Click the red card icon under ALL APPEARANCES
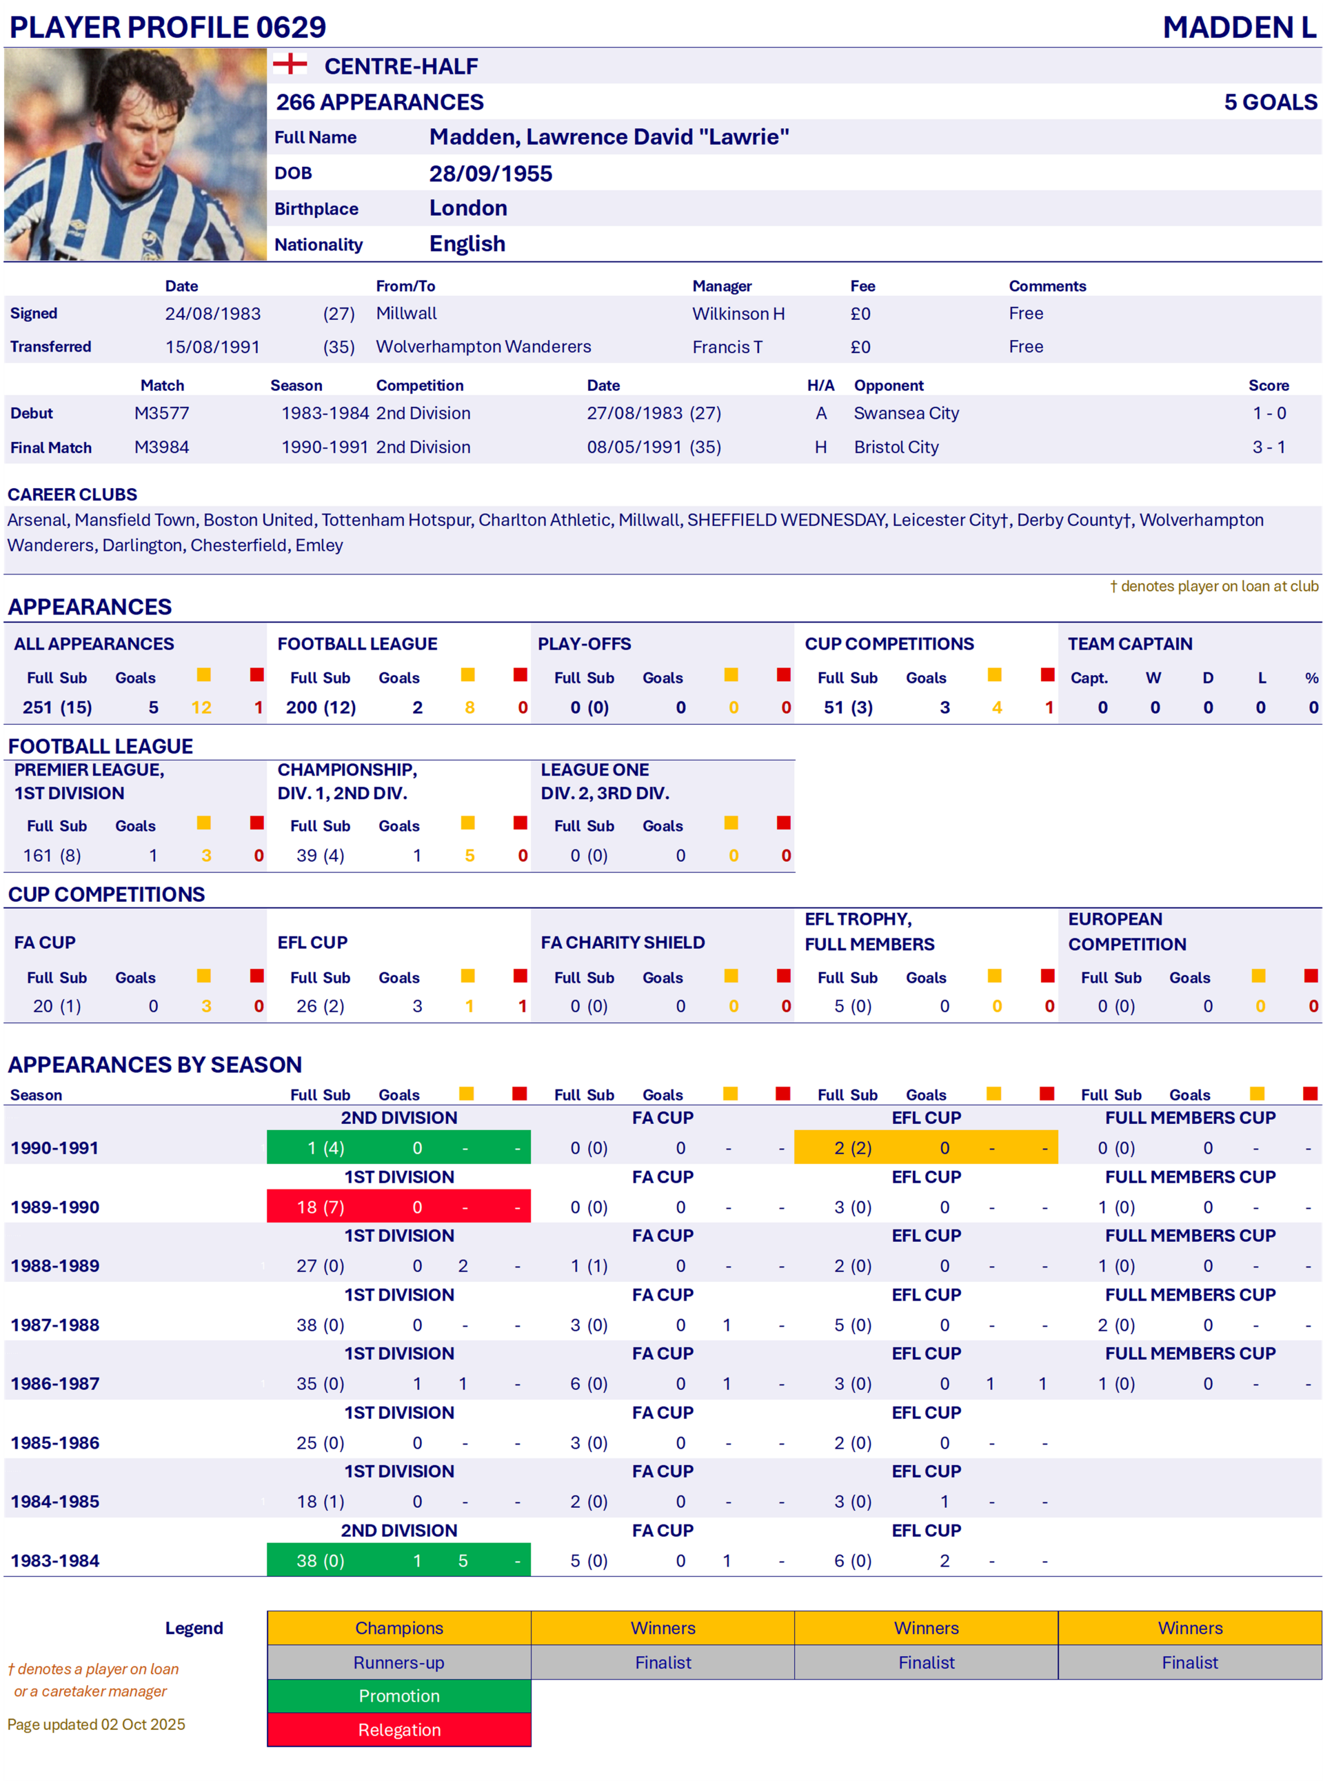This screenshot has height=1781, width=1323. [257, 675]
